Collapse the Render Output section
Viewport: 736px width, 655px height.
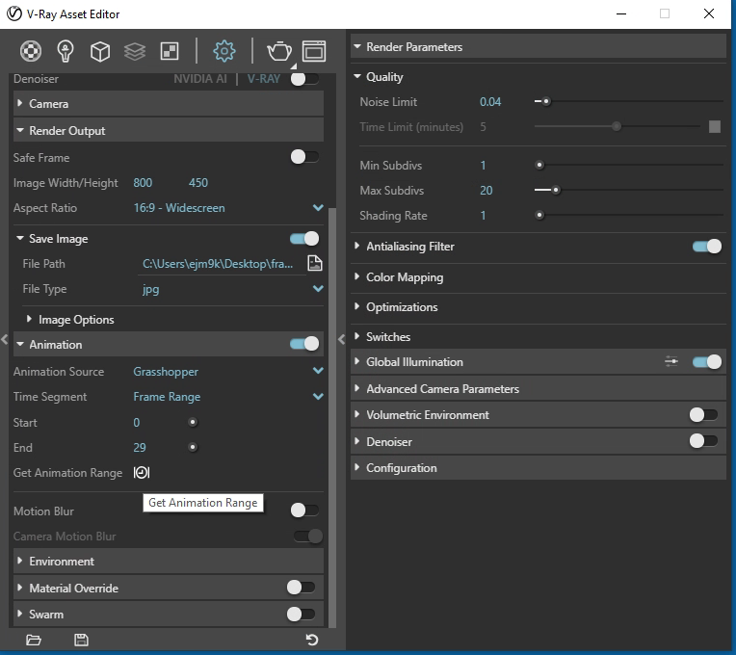coord(169,130)
